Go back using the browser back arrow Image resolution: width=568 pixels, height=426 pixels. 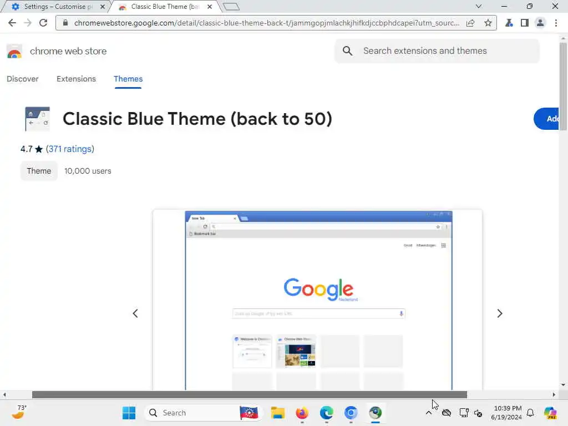(12, 23)
